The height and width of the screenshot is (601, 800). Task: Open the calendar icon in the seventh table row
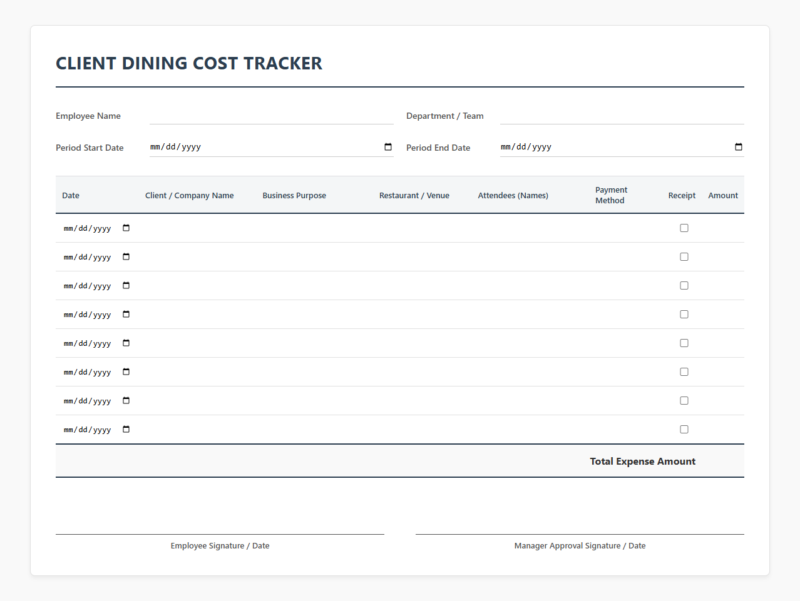[x=126, y=401]
